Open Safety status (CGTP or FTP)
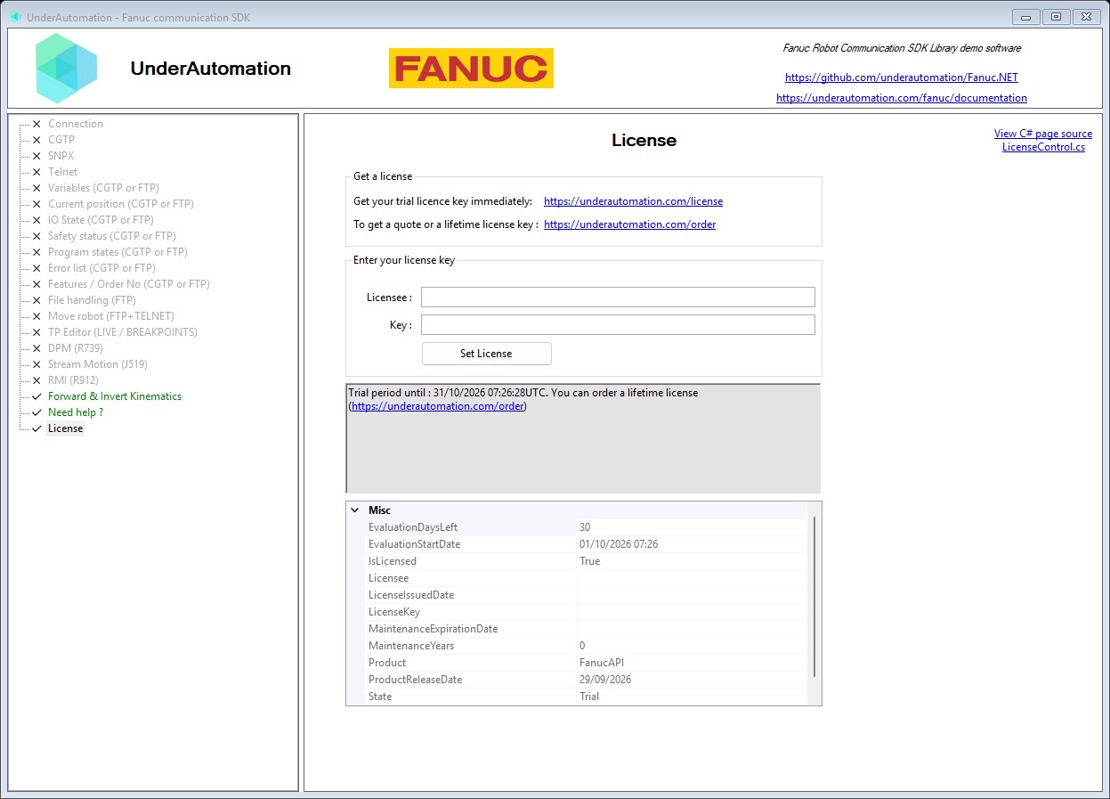This screenshot has width=1110, height=799. (112, 236)
